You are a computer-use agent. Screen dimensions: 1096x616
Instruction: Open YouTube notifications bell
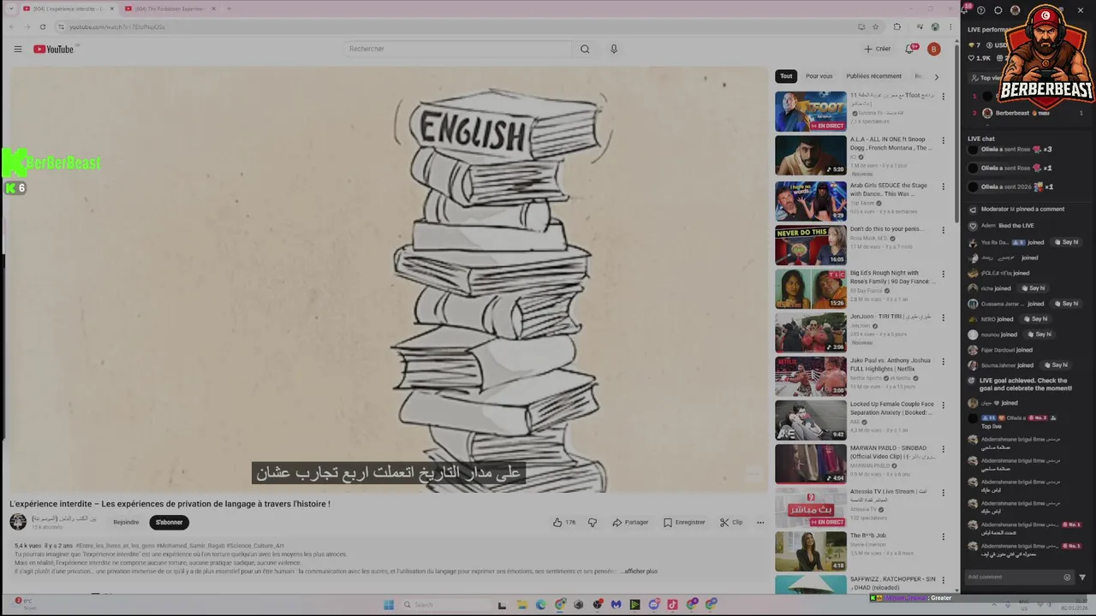(x=910, y=49)
